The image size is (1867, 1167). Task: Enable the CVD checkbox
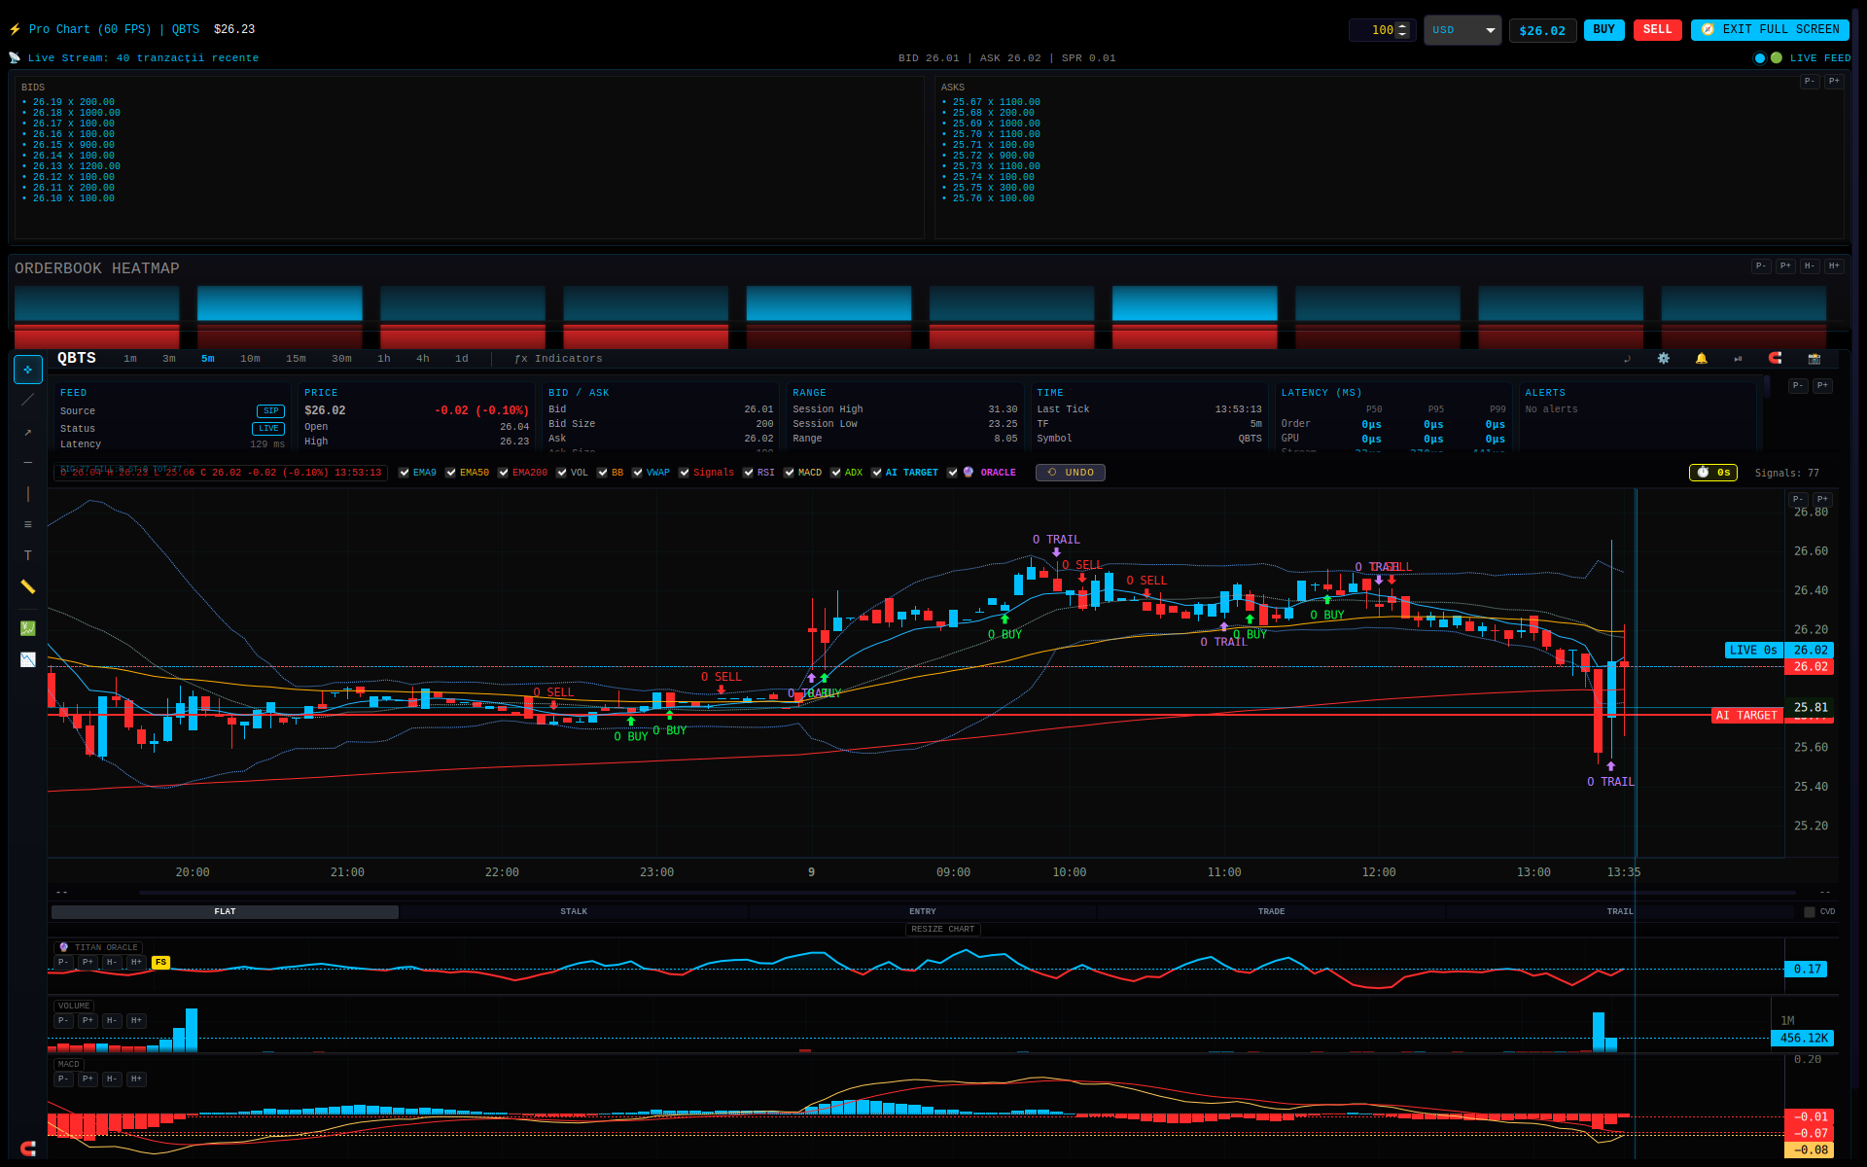click(1810, 912)
